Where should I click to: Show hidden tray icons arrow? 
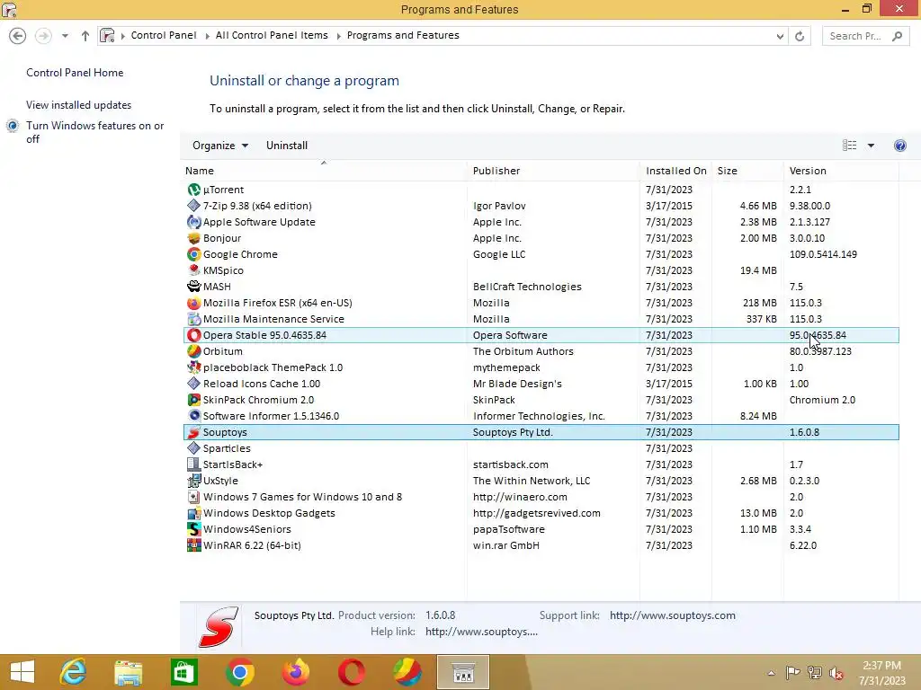[x=771, y=673]
